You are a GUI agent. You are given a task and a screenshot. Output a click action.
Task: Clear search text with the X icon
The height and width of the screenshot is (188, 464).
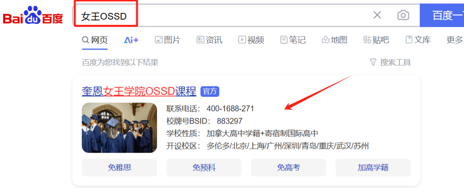point(377,15)
